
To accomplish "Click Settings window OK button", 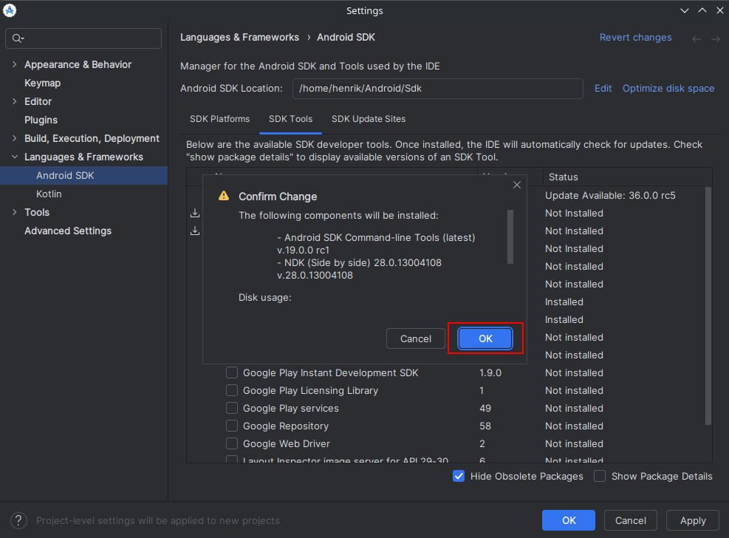I will click(x=568, y=520).
